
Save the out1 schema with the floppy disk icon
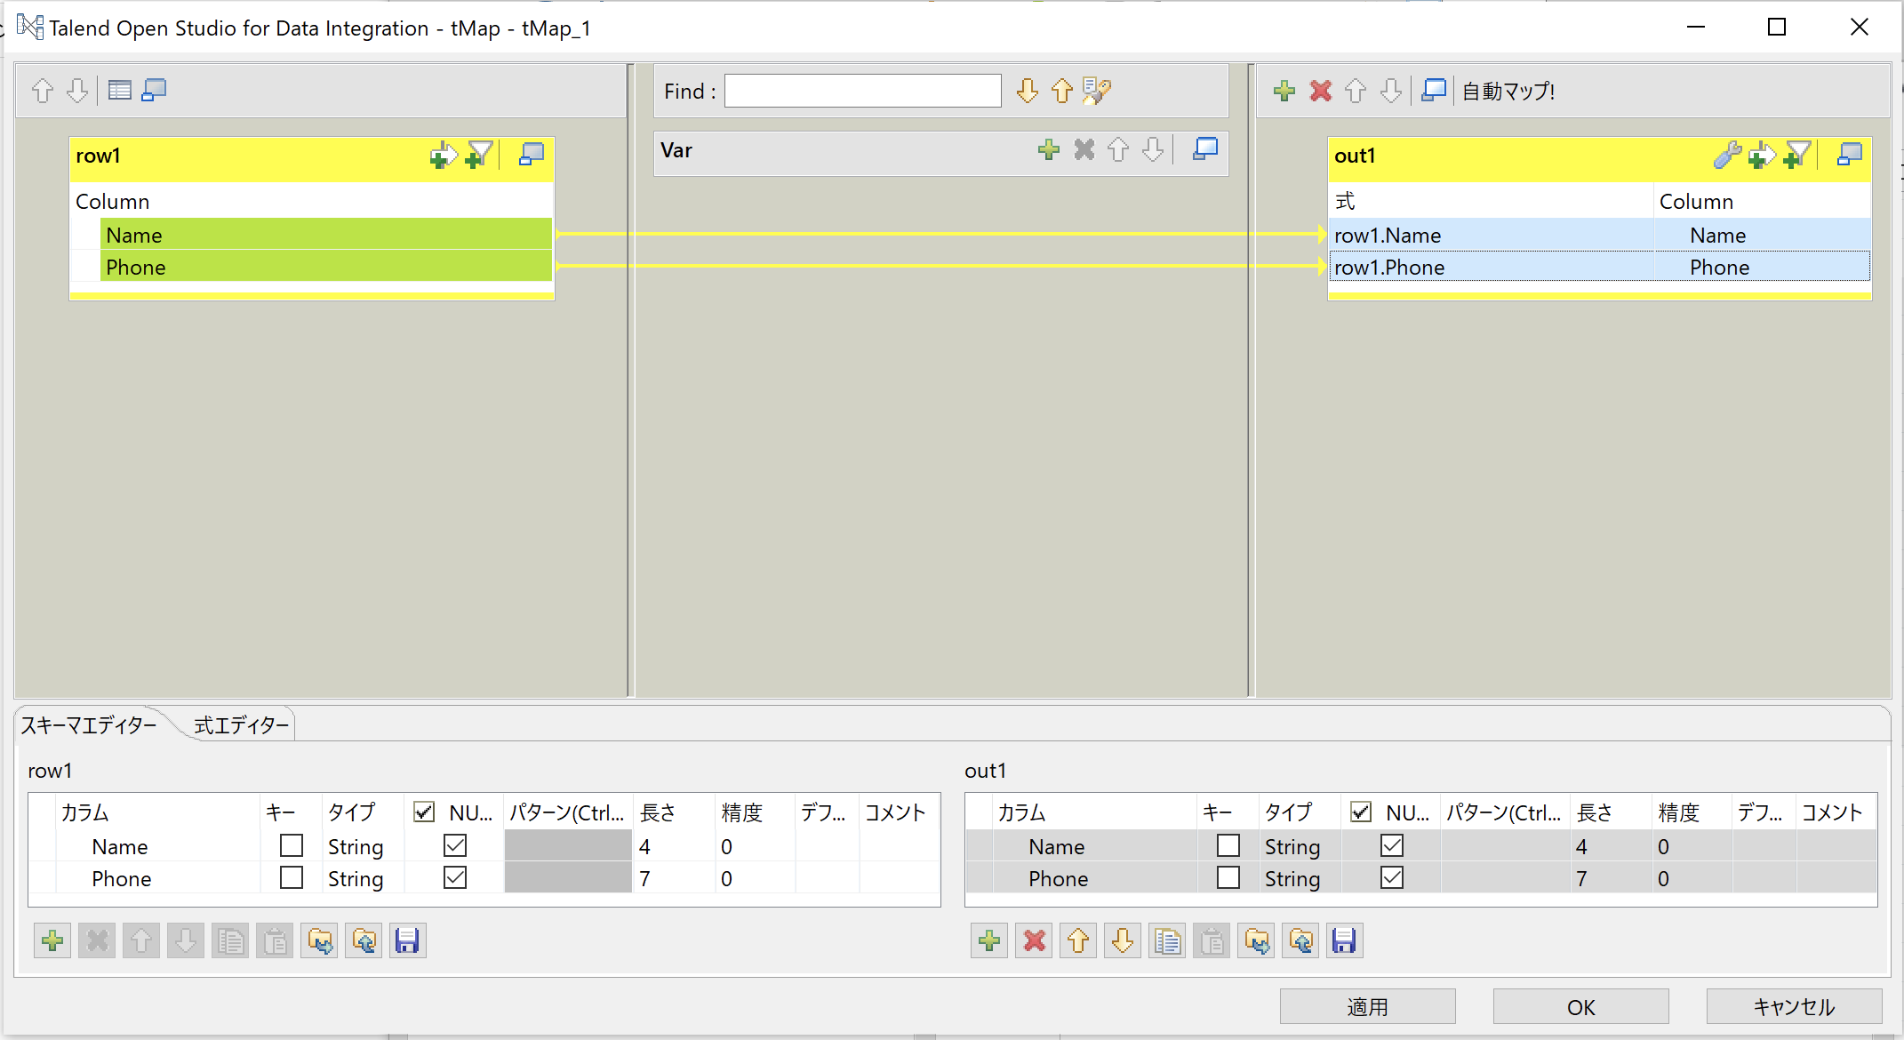[1344, 940]
